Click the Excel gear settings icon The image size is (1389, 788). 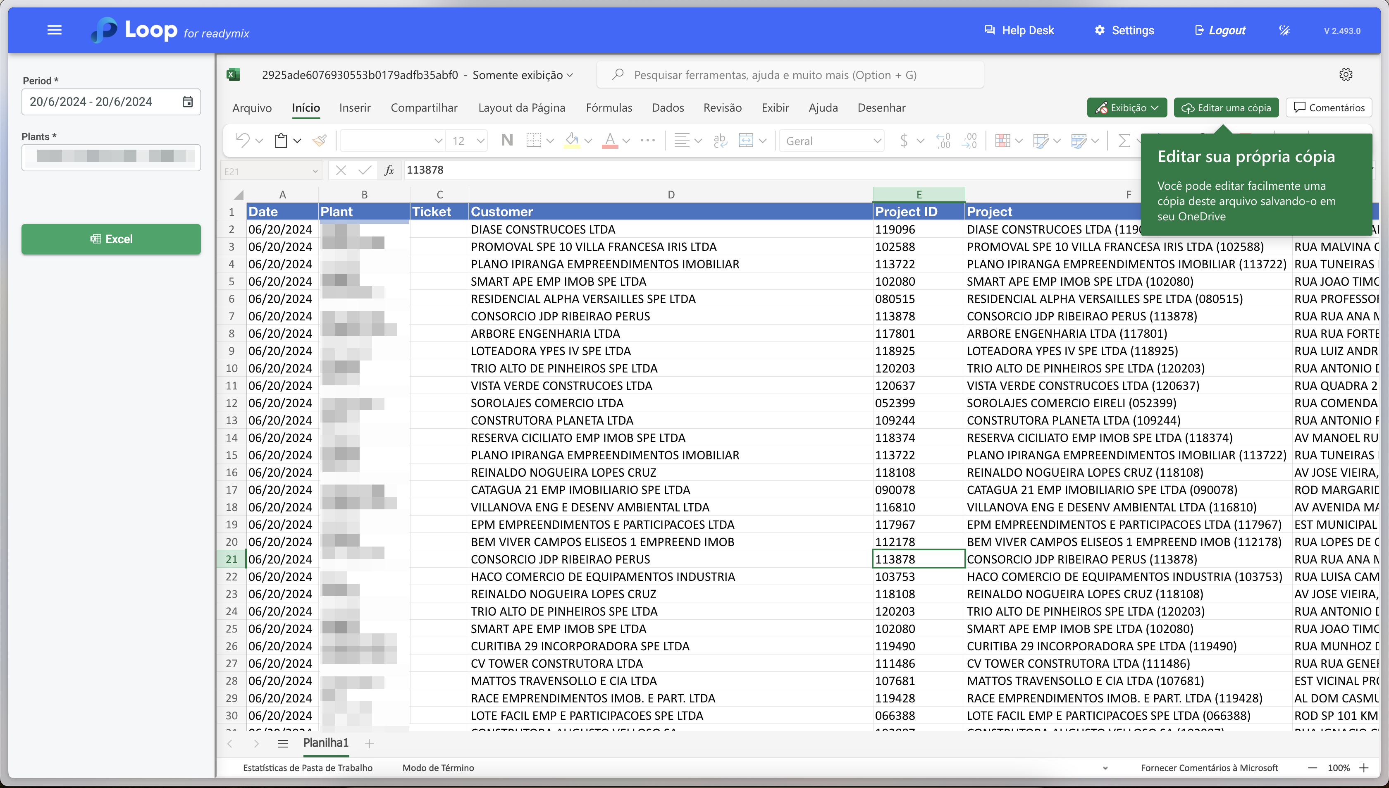(x=1346, y=75)
